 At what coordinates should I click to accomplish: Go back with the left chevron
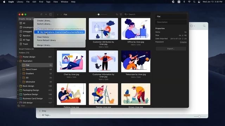point(58,15)
